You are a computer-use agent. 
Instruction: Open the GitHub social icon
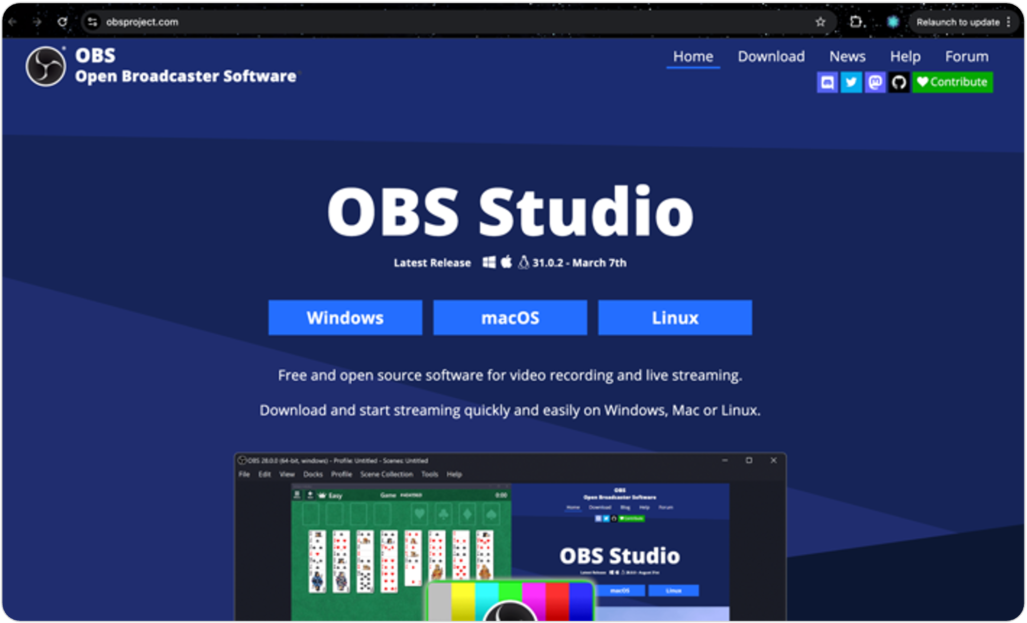click(899, 82)
